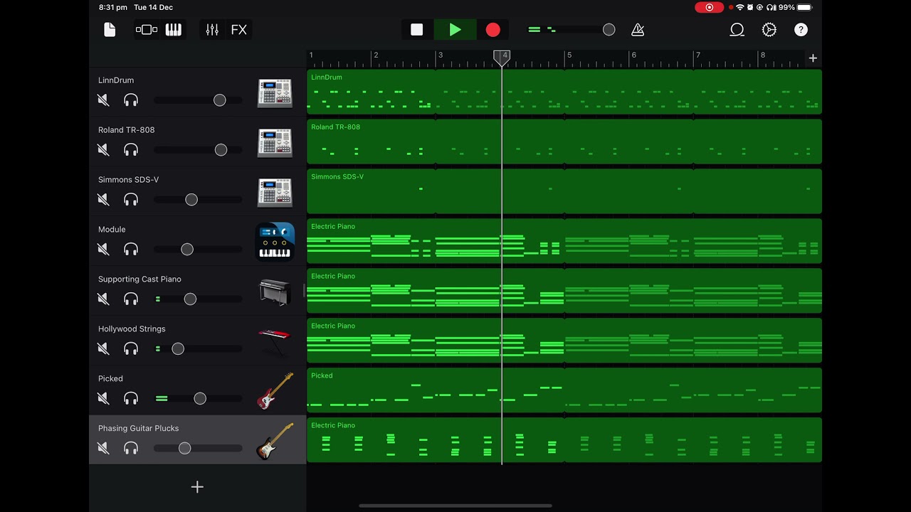Select the Simmons SDS-V region
Screen dimensions: 911x512
564,191
